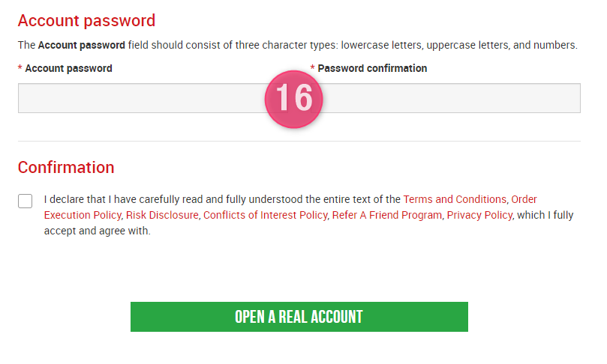Click the red asterisk before Password confirmation
The image size is (607, 364).
coord(312,68)
